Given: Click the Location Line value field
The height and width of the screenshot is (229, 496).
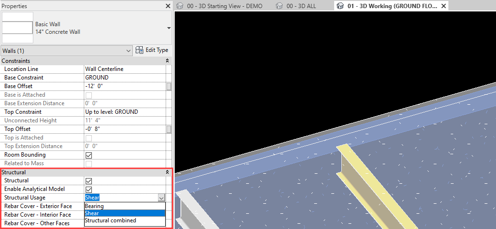Looking at the screenshot, I should (x=124, y=69).
